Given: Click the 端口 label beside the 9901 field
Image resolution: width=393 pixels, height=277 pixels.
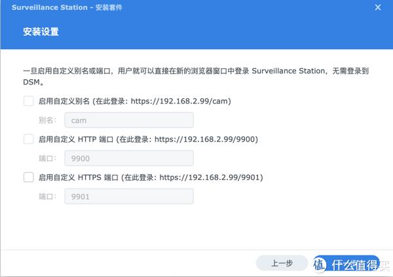Looking at the screenshot, I should pos(48,196).
